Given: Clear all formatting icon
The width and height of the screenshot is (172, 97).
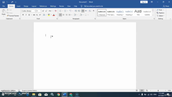Looking at the screenshot, I should pyautogui.click(x=56, y=11).
